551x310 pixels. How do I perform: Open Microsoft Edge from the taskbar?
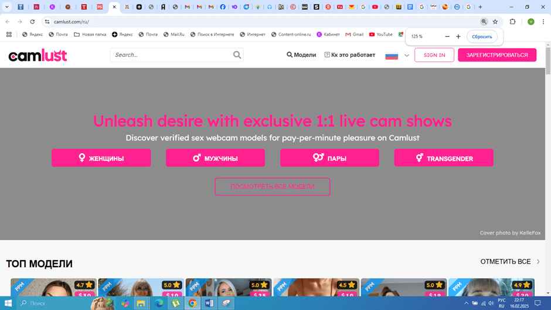159,303
